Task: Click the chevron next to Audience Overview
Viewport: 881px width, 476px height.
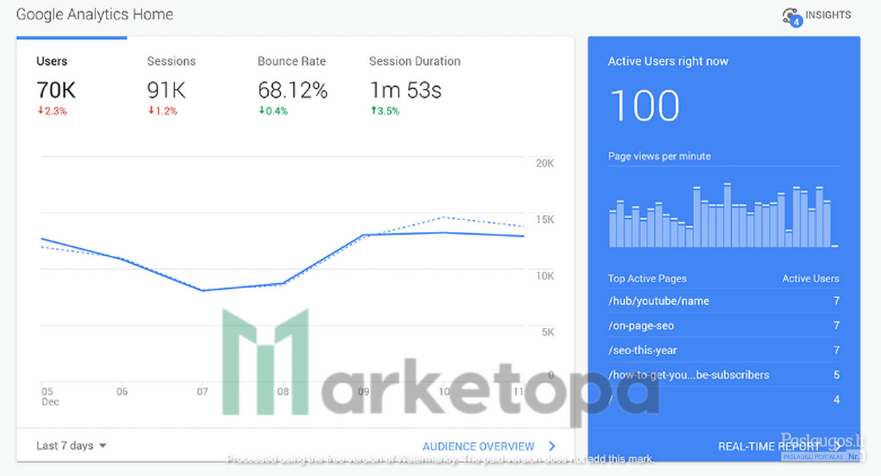Action: click(x=551, y=446)
